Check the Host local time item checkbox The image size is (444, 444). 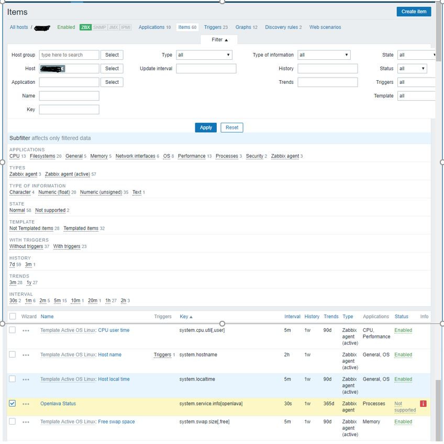(x=12, y=379)
